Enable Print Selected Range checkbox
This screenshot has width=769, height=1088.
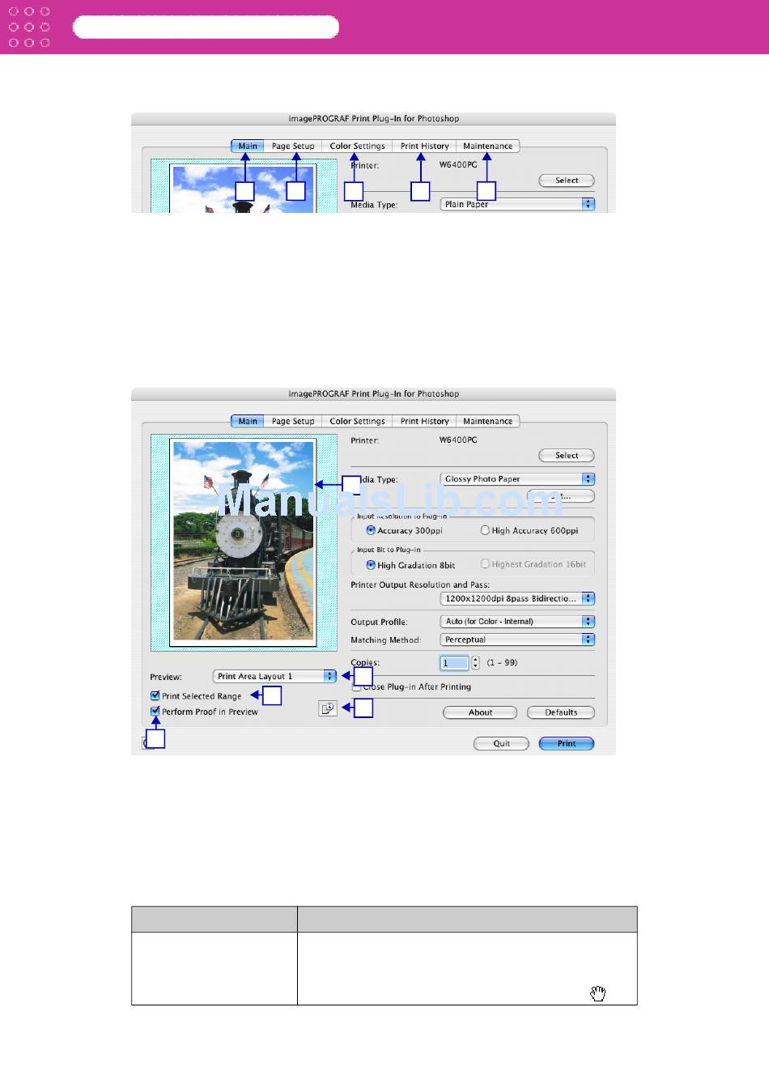pyautogui.click(x=155, y=695)
